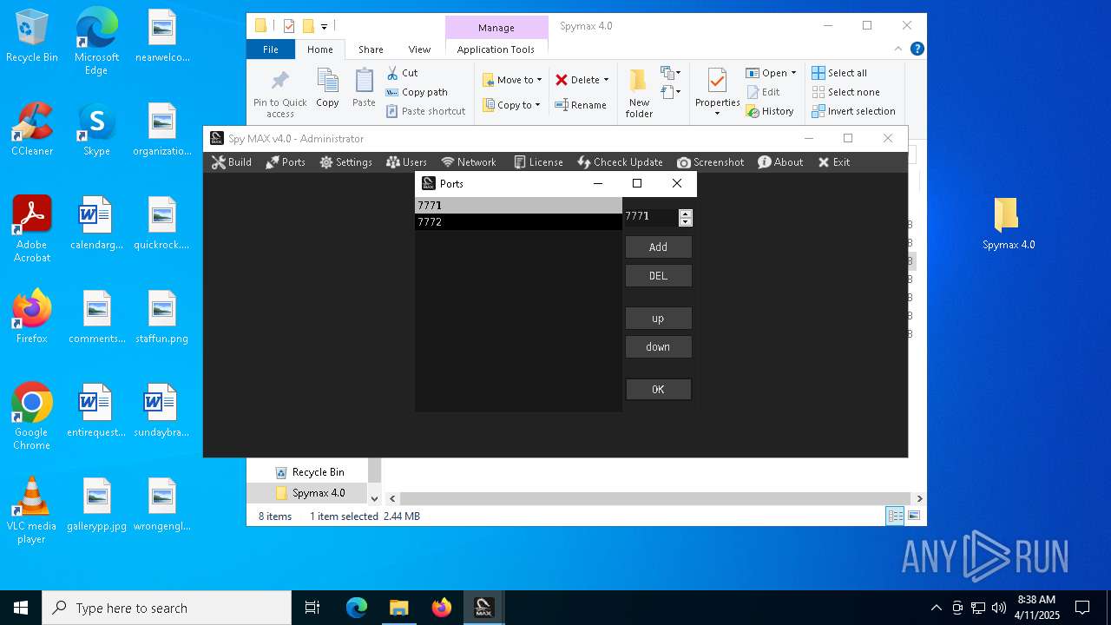Click Windows Start button
The image size is (1111, 625).
pos(20,608)
